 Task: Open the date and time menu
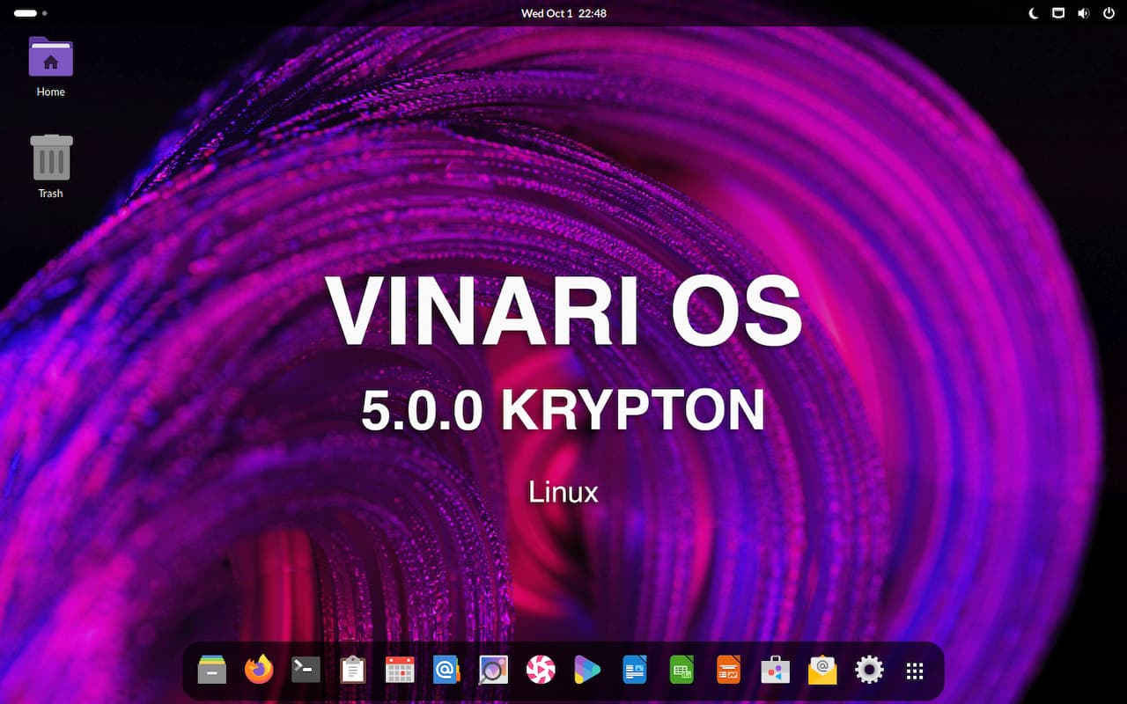tap(563, 13)
